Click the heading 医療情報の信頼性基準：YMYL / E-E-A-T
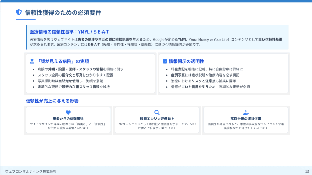 69,32
